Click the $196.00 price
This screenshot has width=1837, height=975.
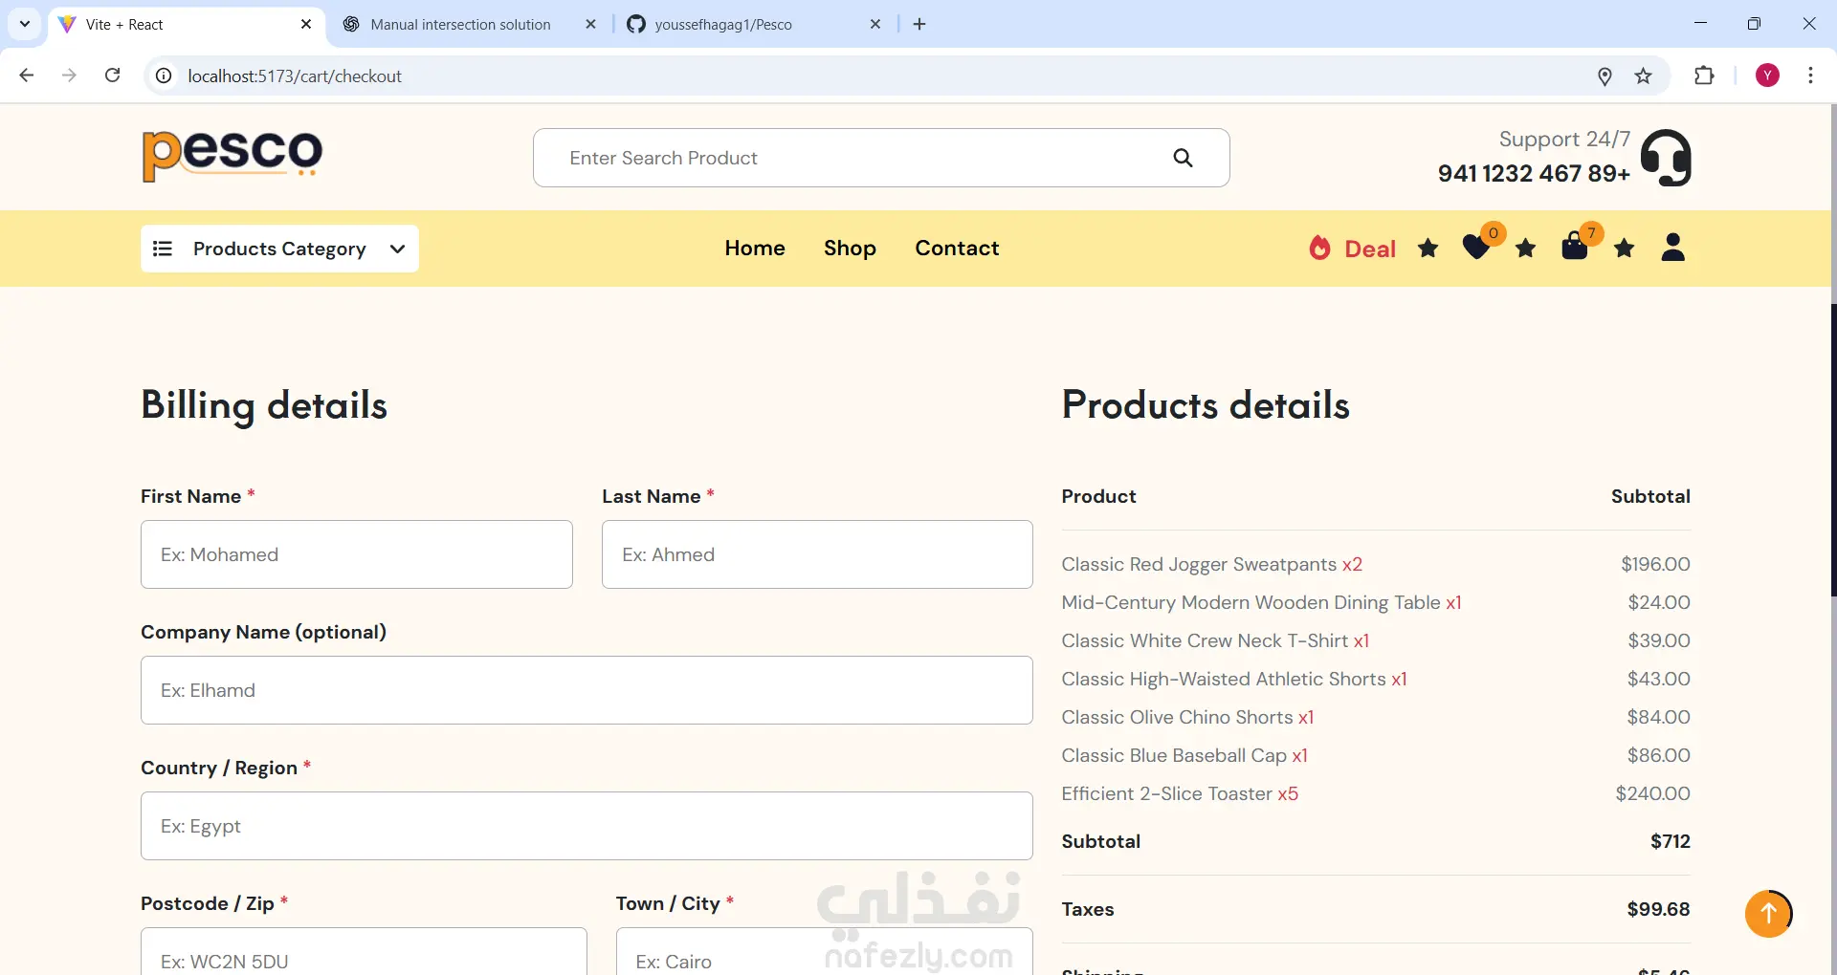1655,564
